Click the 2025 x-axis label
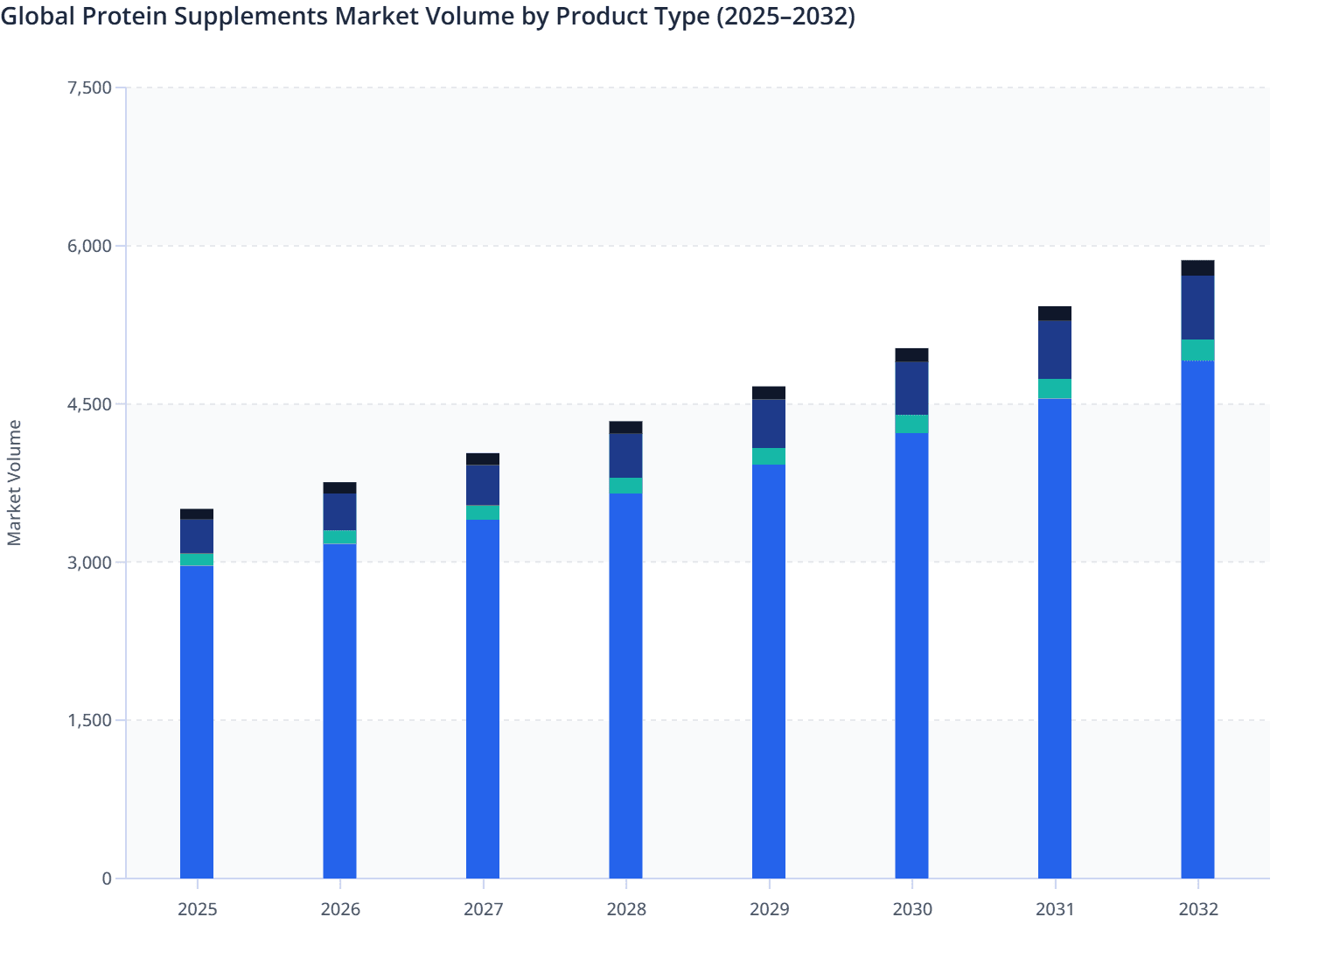Screen dimensions: 1319x980 click(198, 910)
